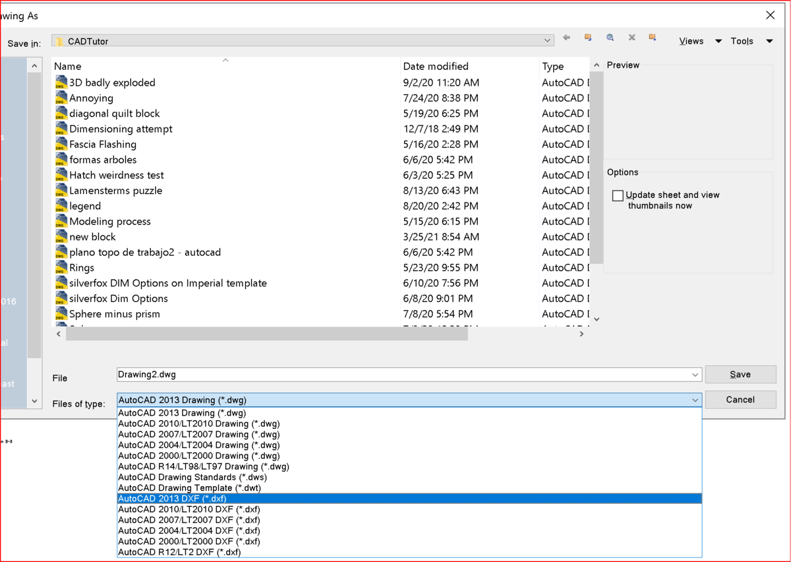791x562 pixels.
Task: Click the Create New Folder icon
Action: 653,38
